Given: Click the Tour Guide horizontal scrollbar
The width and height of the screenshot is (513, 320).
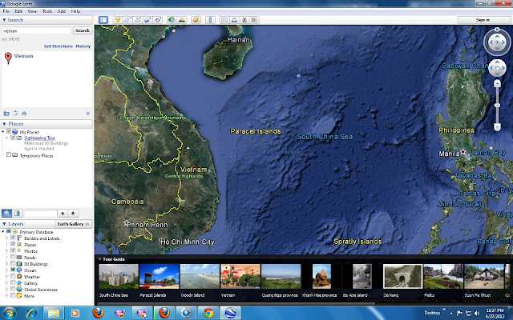Looking at the screenshot, I should coord(236,303).
